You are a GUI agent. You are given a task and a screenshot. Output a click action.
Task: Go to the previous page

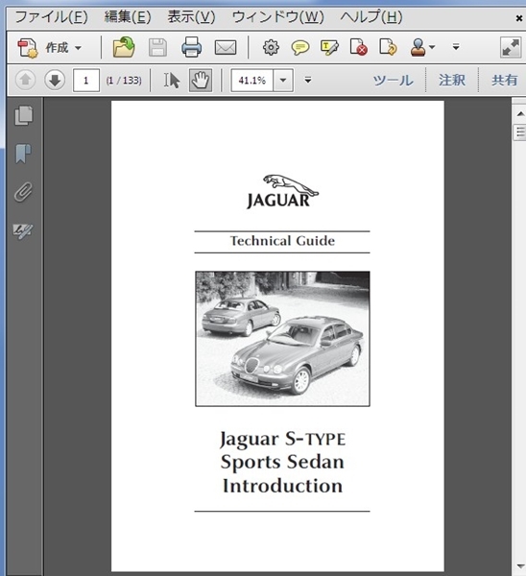[25, 80]
